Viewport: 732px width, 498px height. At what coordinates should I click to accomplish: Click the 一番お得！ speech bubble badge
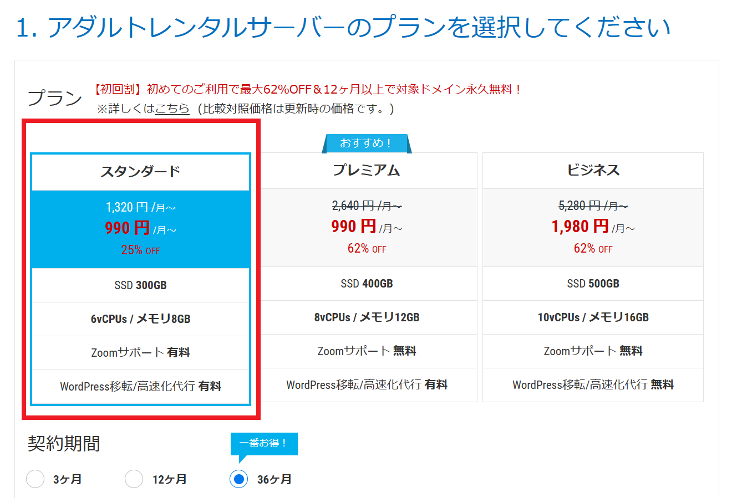pos(264,443)
